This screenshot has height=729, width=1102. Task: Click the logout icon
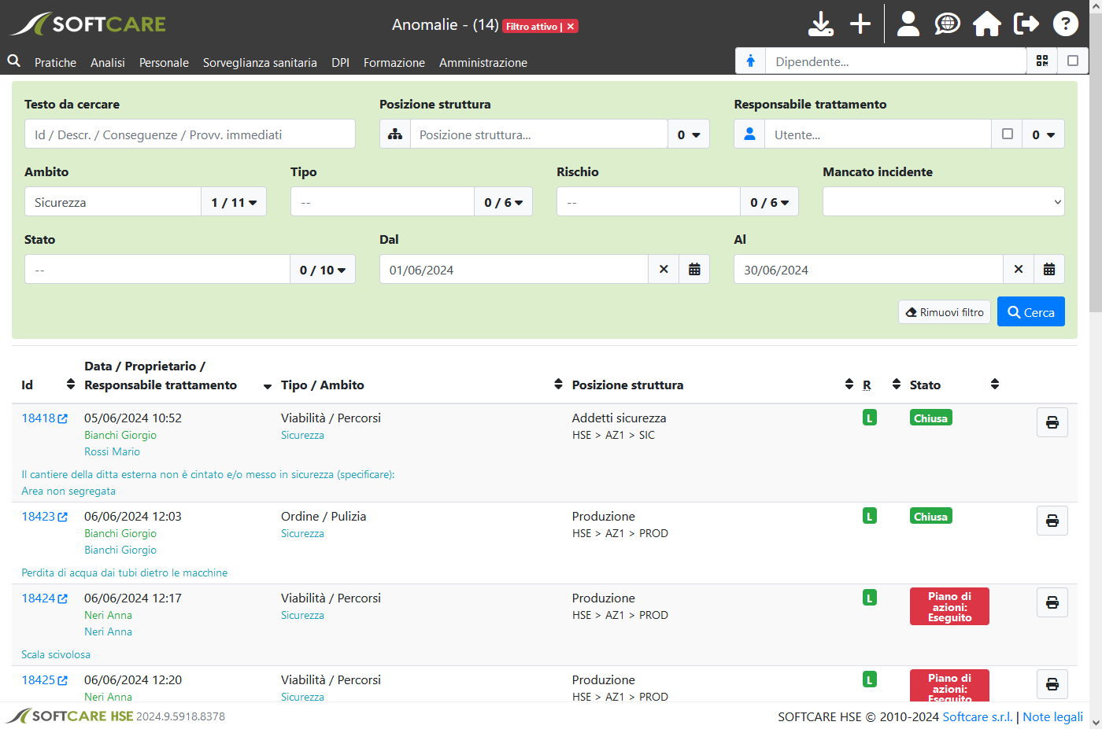[x=1026, y=24]
